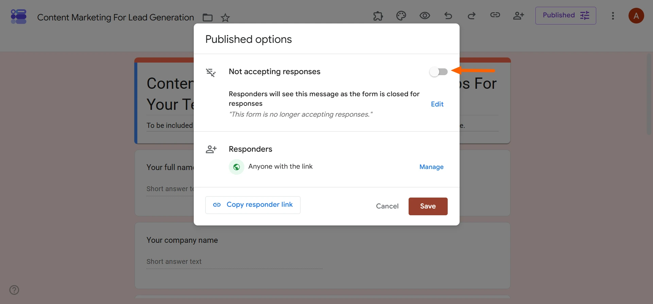Click the form title Content Marketing For Lead Generation
The image size is (653, 304).
(x=116, y=17)
